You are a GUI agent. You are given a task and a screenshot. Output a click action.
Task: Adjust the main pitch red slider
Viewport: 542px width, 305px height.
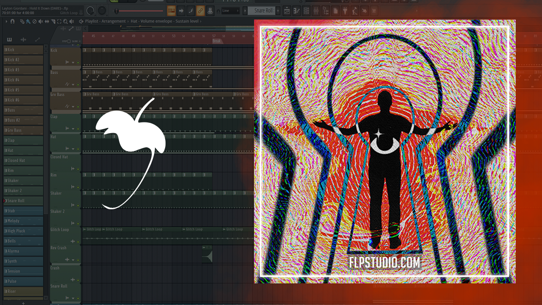[139, 11]
